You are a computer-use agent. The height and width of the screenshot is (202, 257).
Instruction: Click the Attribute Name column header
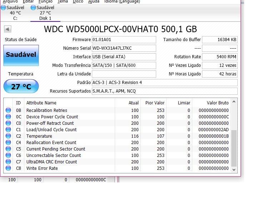[x=69, y=103]
